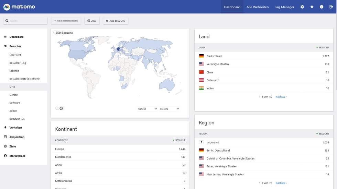Open the Alle Besuche segment selector

116,21
